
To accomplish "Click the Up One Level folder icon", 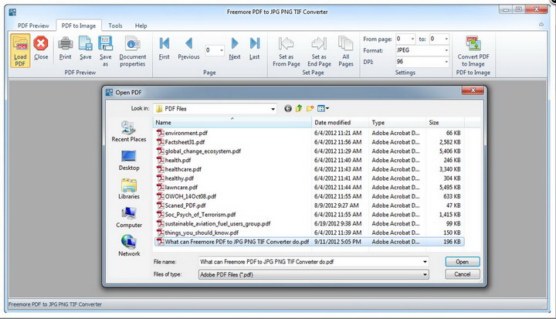I will 299,109.
